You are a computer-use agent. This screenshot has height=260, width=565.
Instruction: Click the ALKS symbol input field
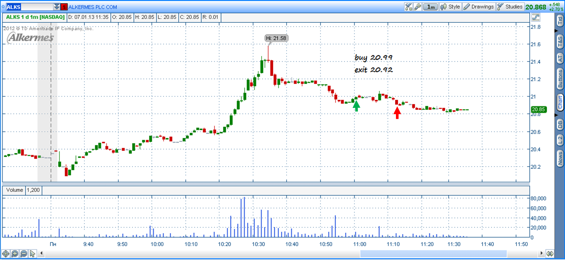tap(29, 7)
